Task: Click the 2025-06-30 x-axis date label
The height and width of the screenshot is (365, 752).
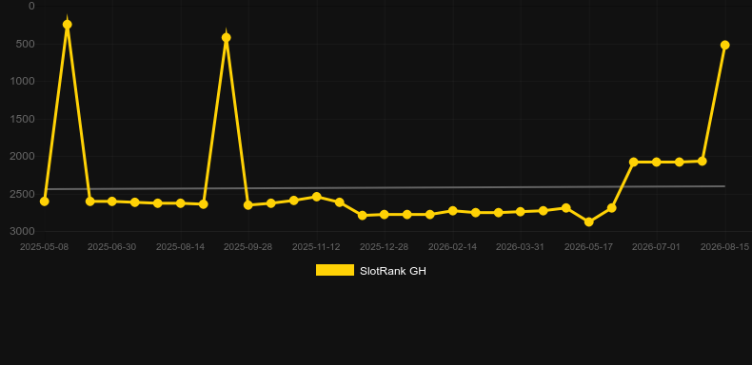Action: 111,247
